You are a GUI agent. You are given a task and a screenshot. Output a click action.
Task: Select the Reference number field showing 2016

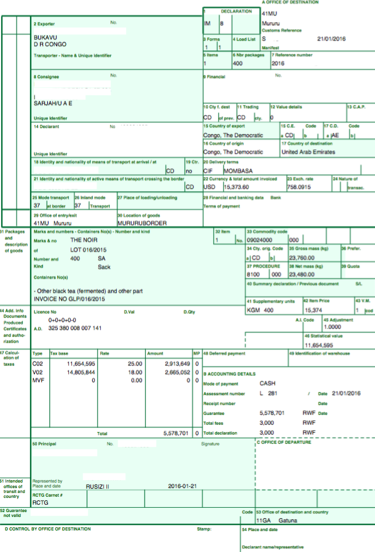coord(278,63)
